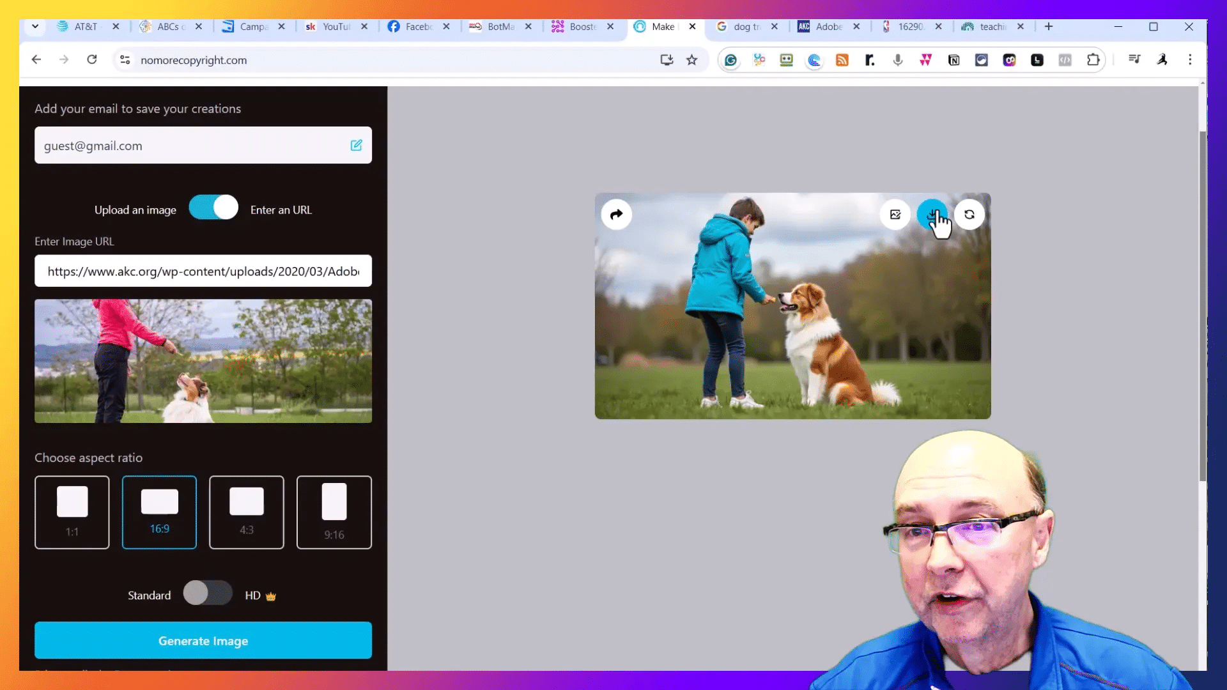Click the blue download icon on generated image
This screenshot has width=1227, height=690.
[932, 215]
